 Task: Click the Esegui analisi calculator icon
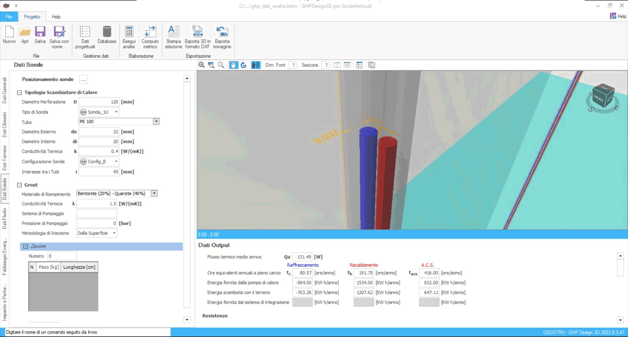129,32
